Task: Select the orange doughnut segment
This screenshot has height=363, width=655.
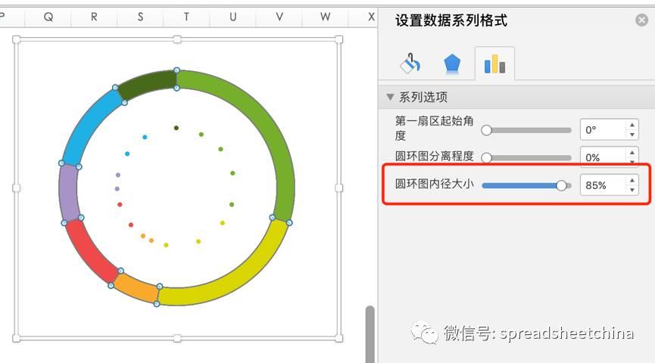Action: 137,288
